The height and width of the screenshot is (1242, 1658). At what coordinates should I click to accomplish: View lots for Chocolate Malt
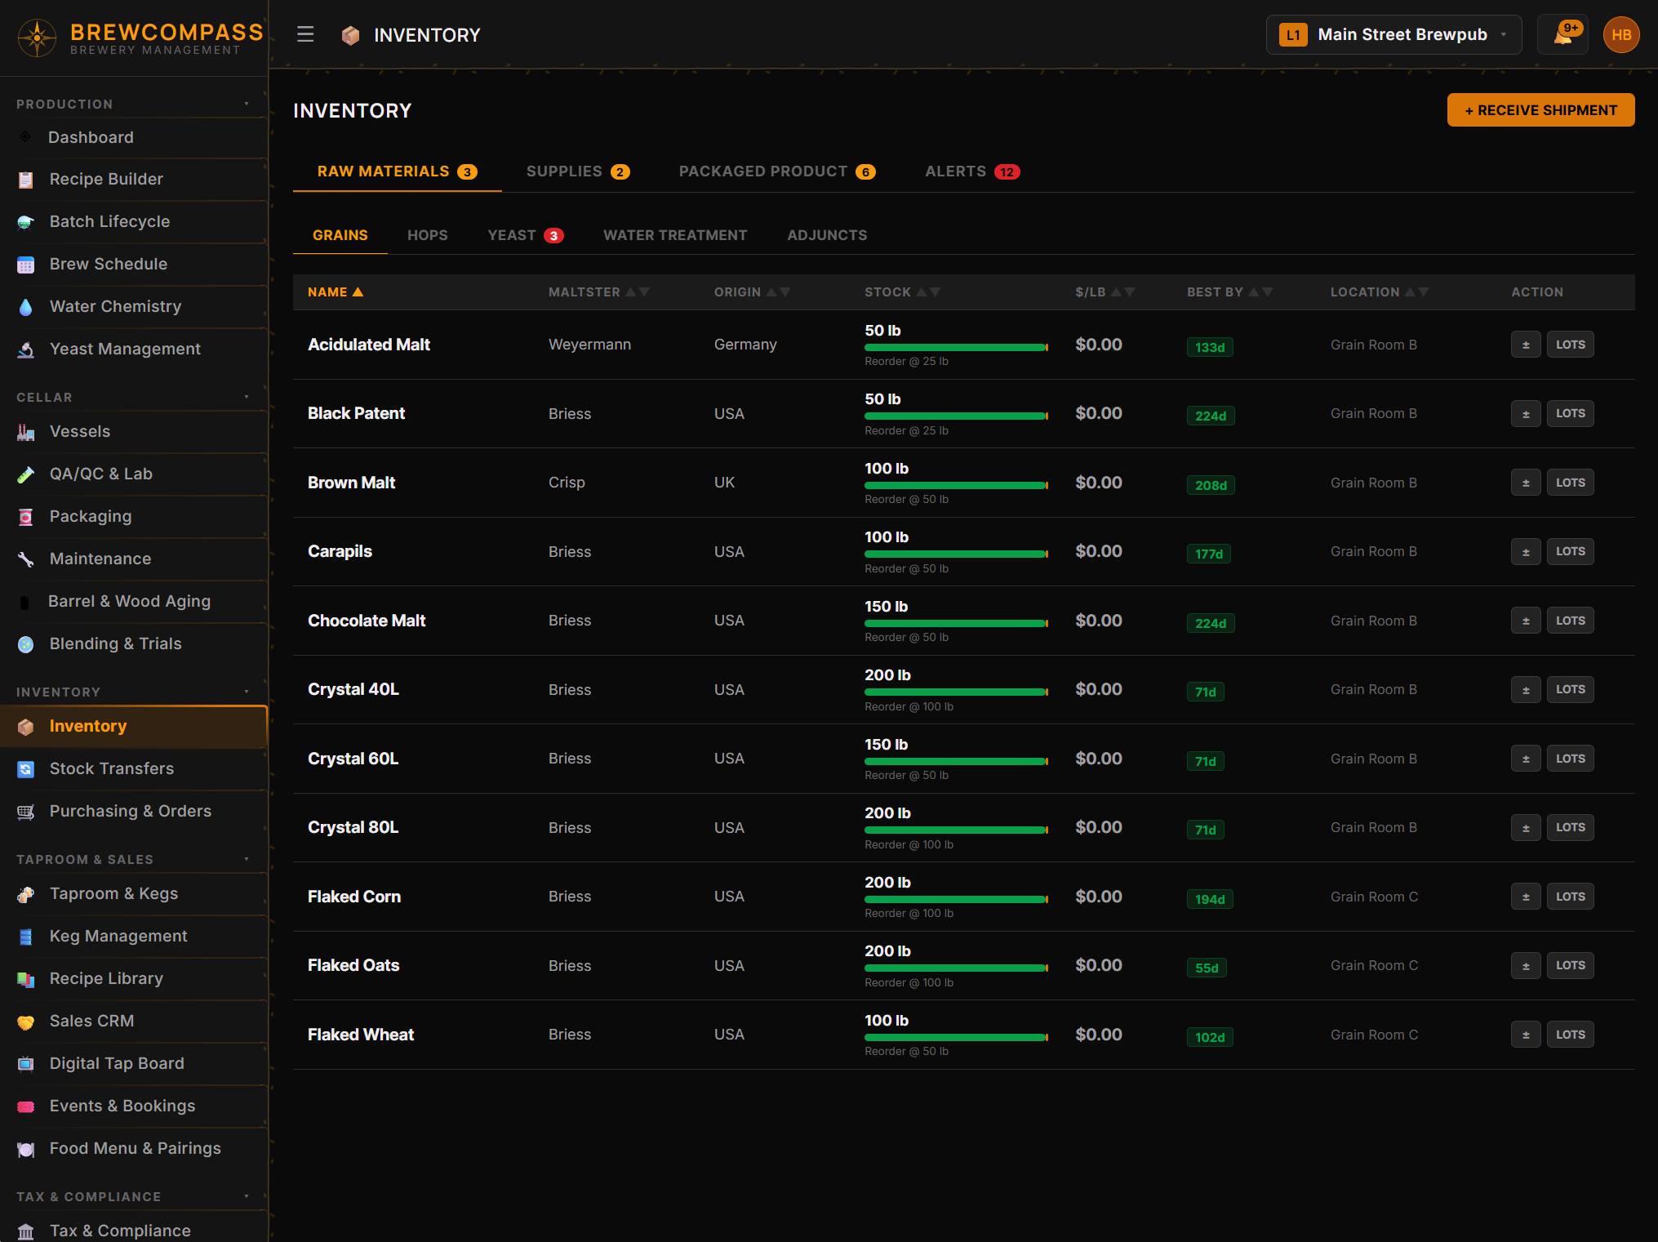click(x=1570, y=621)
